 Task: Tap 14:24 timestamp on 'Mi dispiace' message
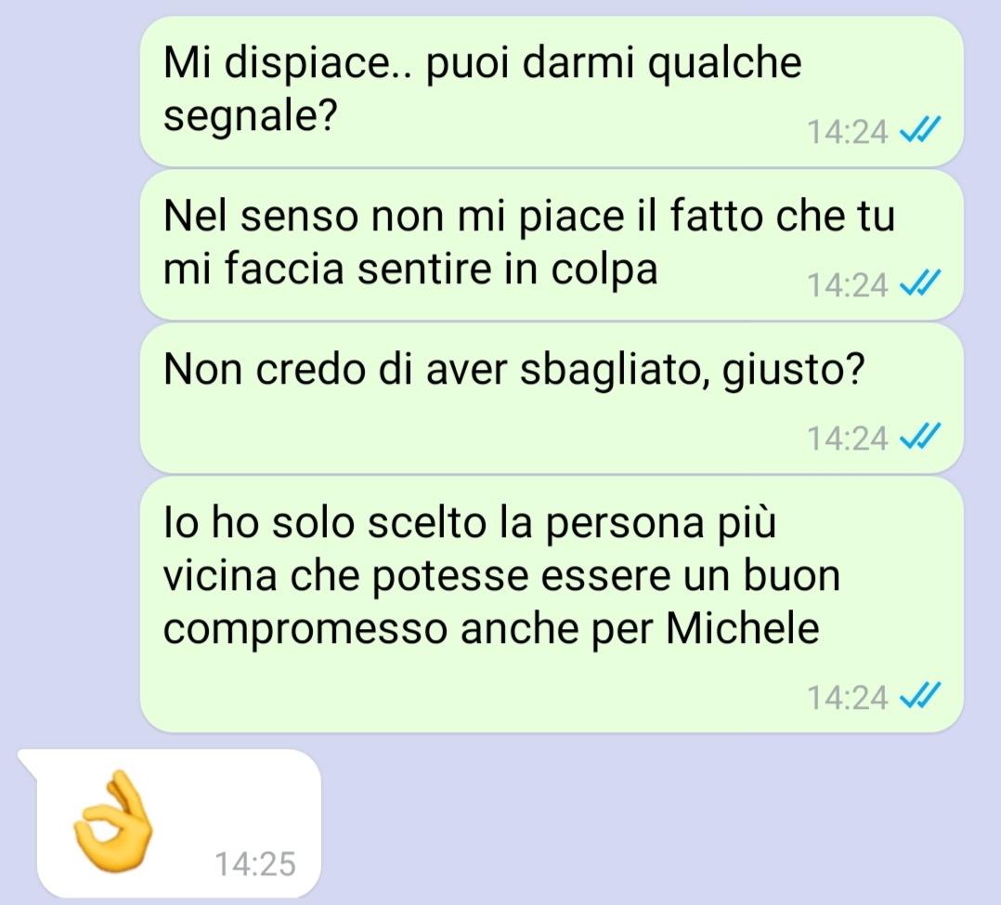(x=848, y=132)
